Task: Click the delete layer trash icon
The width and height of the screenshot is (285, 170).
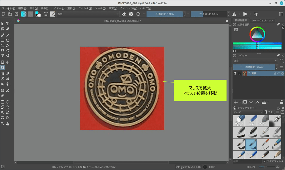Action: coord(282,102)
